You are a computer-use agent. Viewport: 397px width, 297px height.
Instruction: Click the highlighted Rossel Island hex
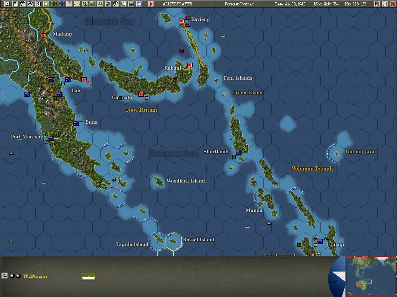174,242
